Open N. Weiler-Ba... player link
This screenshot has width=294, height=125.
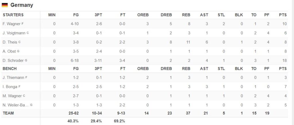tap(16, 105)
